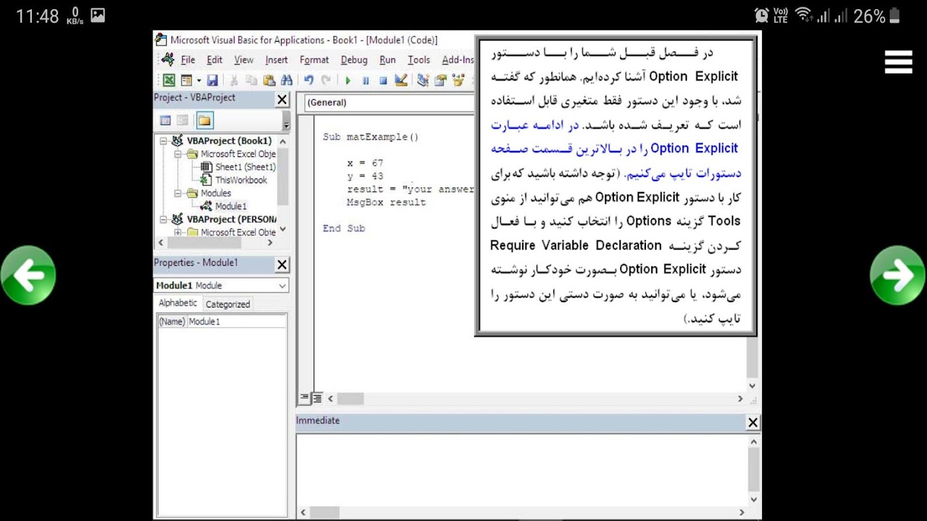The width and height of the screenshot is (927, 521).
Task: Open the Debug menu
Action: click(x=354, y=60)
